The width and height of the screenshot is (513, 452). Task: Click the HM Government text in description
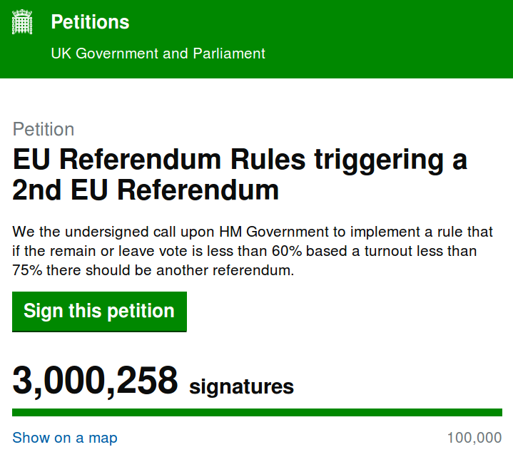coord(274,232)
